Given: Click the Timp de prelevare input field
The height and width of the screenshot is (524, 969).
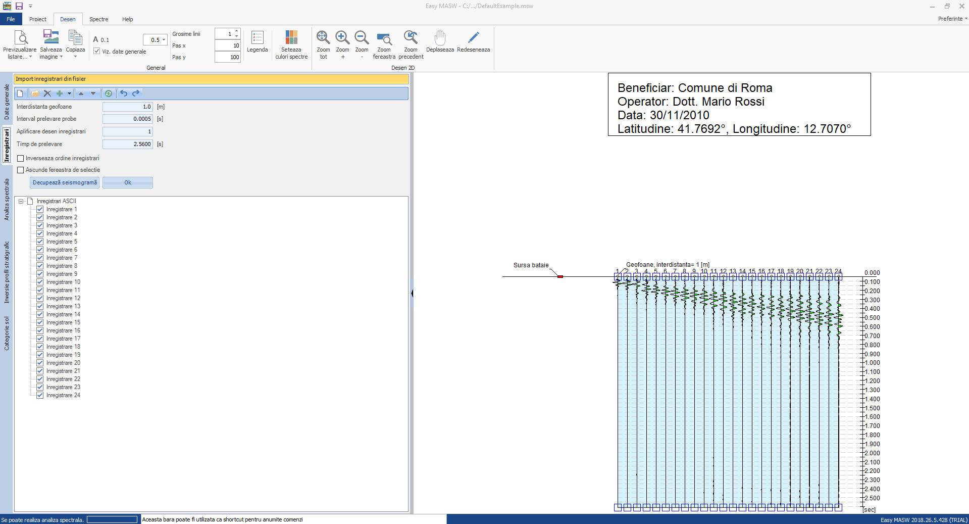Looking at the screenshot, I should [x=128, y=144].
